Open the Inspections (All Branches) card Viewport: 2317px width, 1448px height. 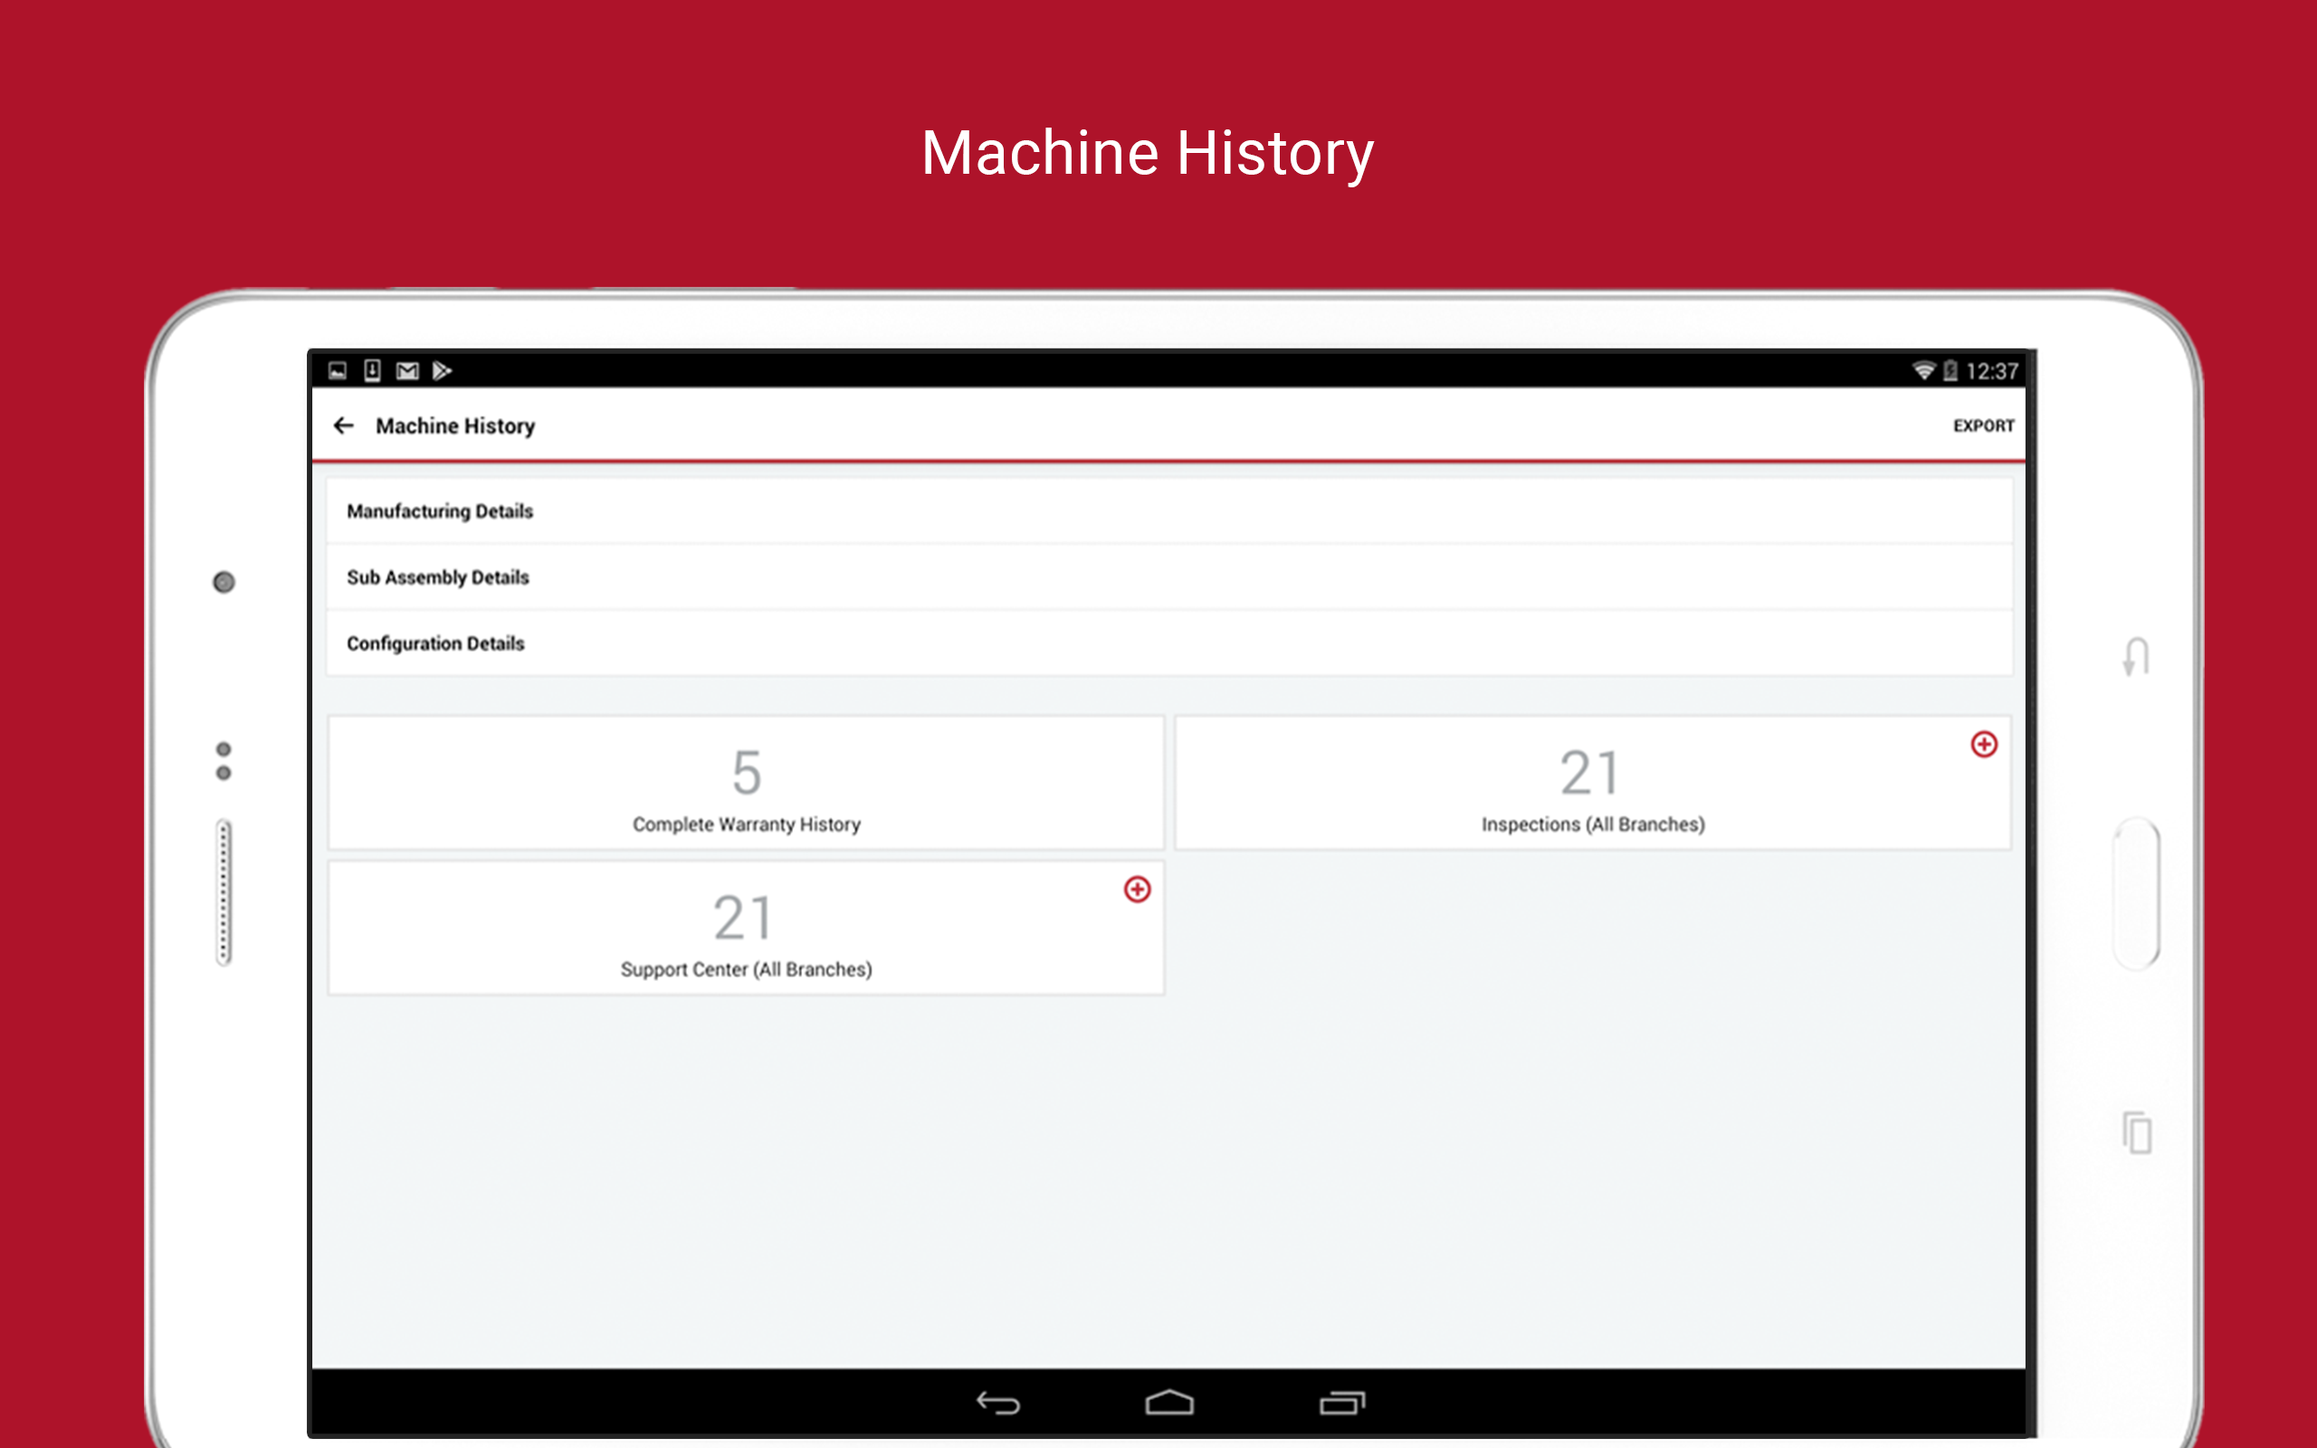pyautogui.click(x=1592, y=783)
